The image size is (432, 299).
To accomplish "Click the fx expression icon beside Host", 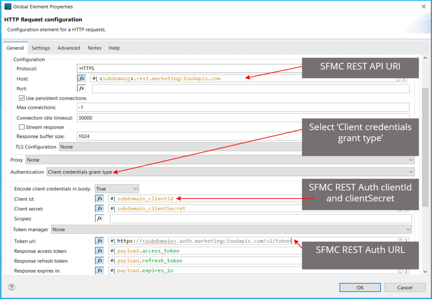I will (x=81, y=79).
